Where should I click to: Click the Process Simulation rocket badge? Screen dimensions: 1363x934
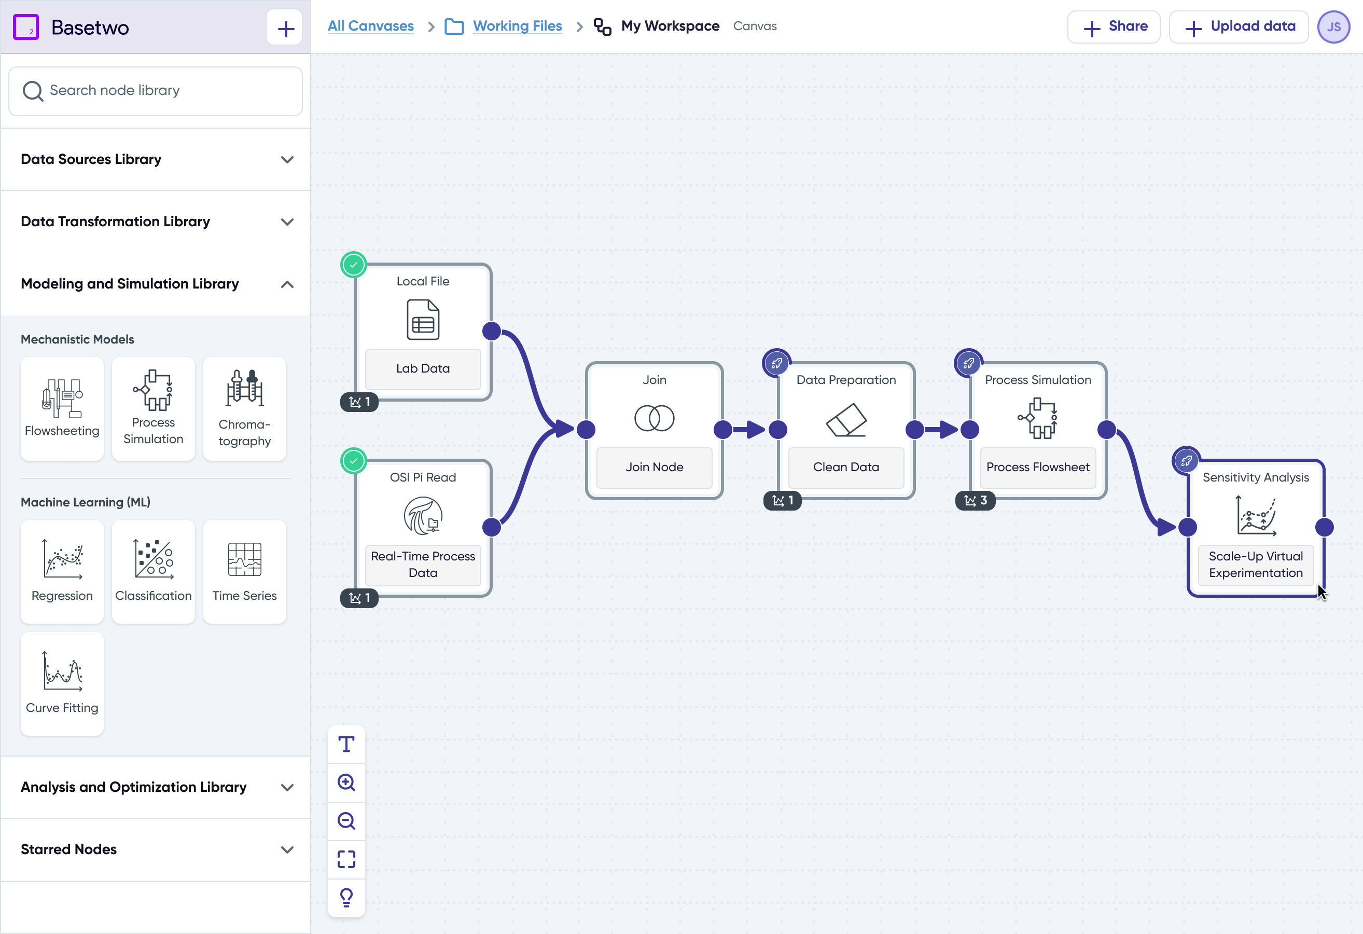coord(968,363)
